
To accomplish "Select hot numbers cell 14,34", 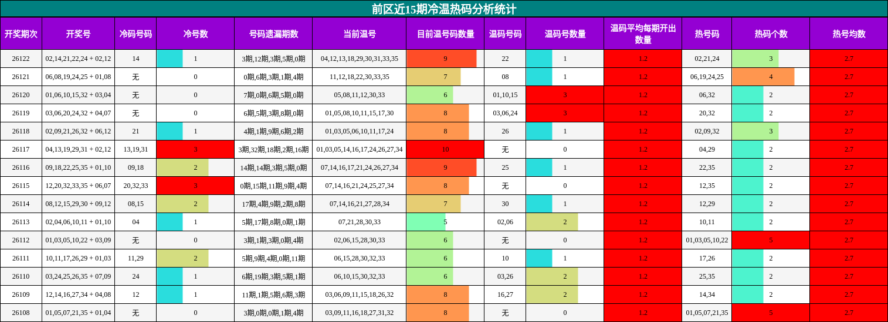I will click(x=707, y=294).
